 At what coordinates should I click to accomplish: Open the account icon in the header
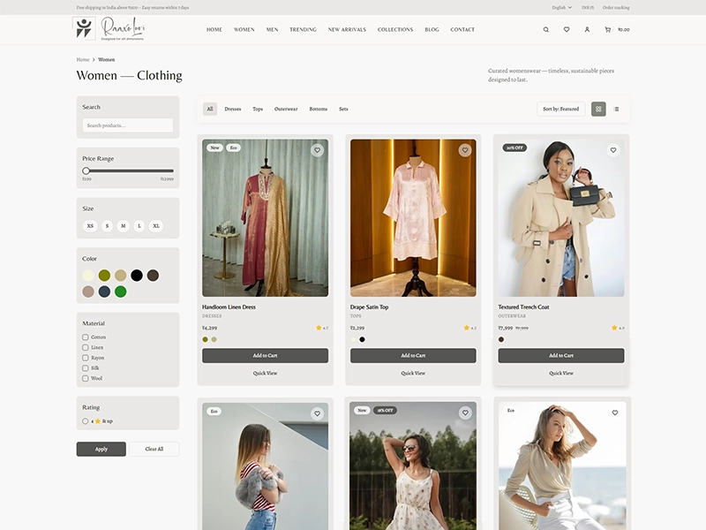(587, 29)
